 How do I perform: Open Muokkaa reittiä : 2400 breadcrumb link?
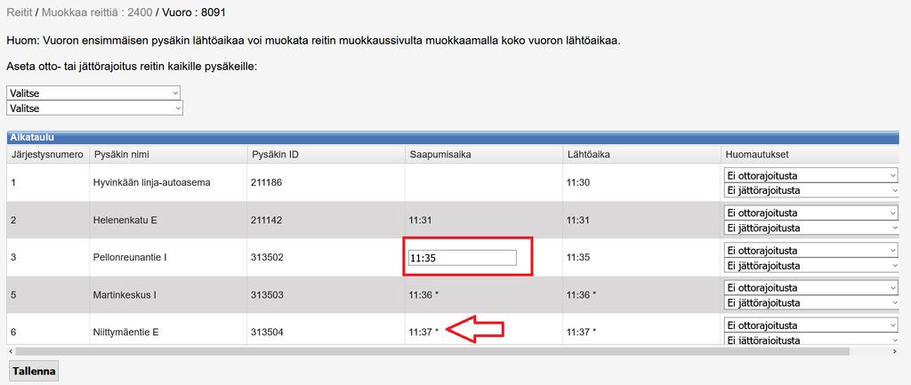coord(97,12)
